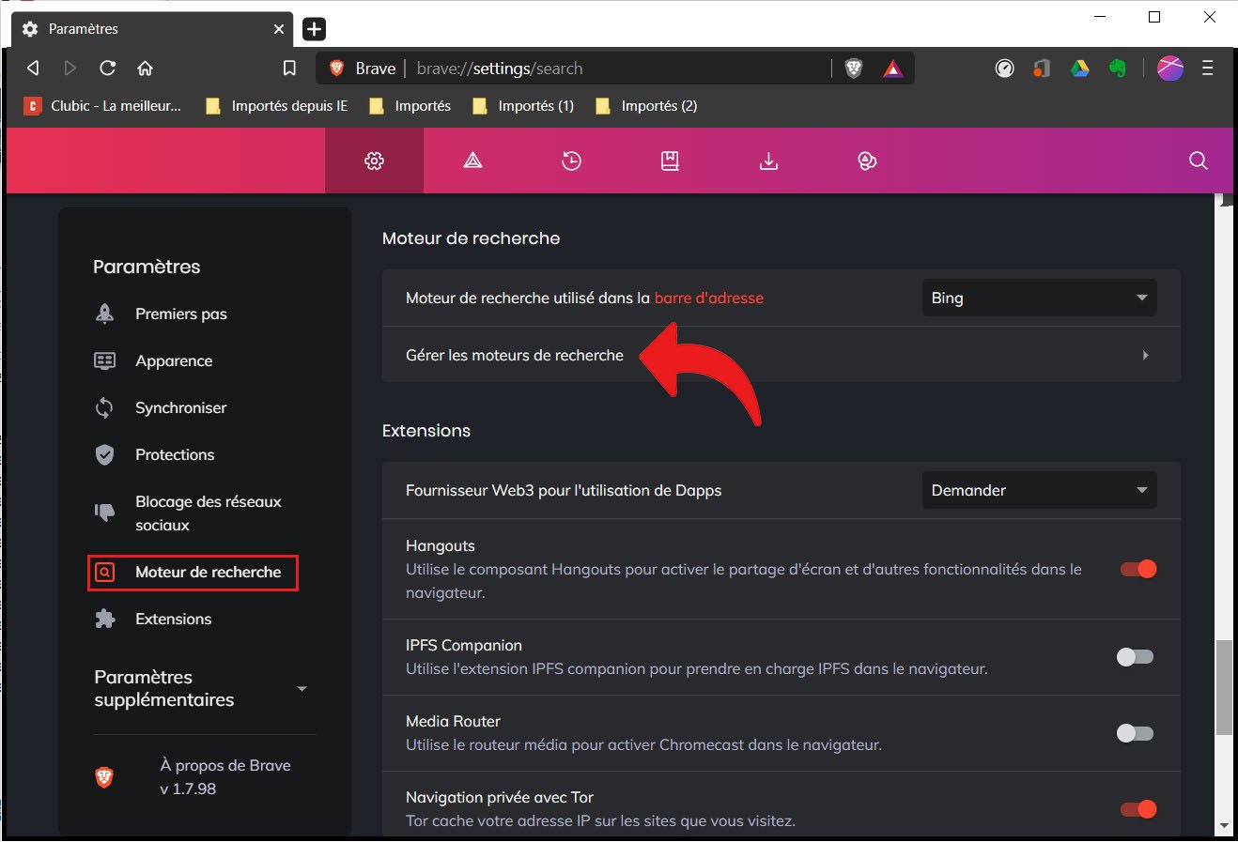Image resolution: width=1238 pixels, height=842 pixels.
Task: Open the Importés (1) bookmark folder
Action: click(523, 105)
